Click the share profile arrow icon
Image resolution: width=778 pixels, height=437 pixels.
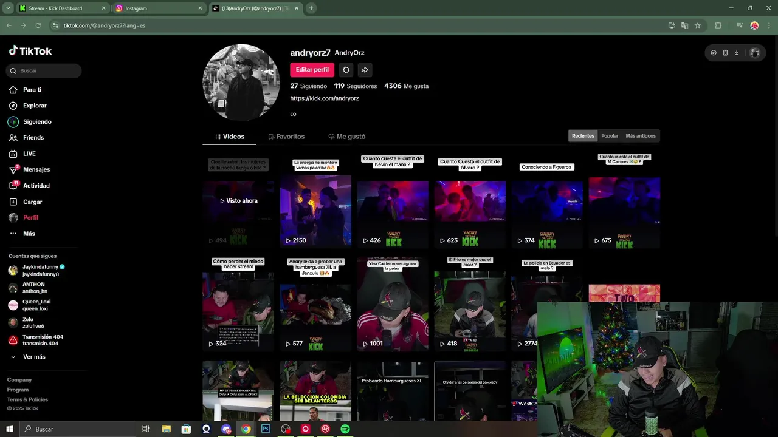coord(364,70)
